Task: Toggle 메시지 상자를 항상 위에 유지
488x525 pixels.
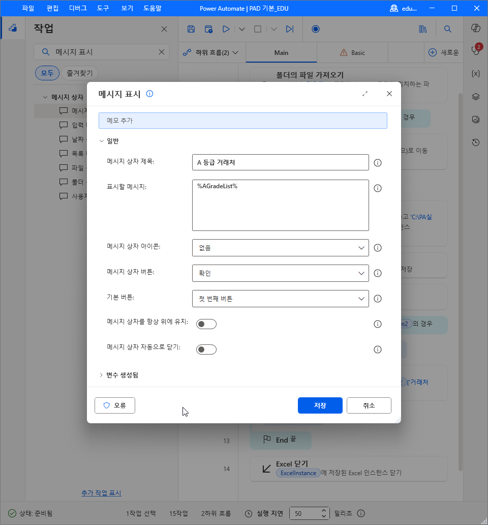Action: 206,324
